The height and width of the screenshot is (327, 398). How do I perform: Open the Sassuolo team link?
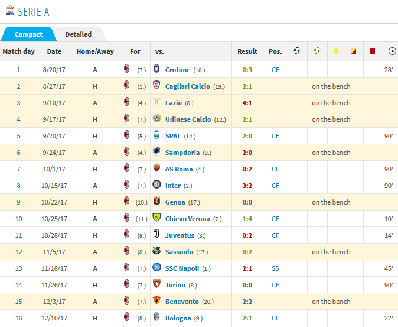[179, 252]
